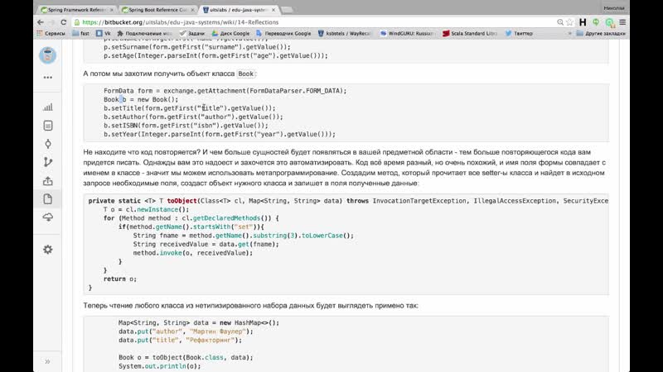
Task: Click the line 'return o;' in code
Action: tap(119, 279)
